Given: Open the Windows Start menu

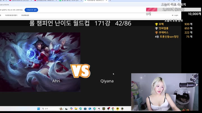Looking at the screenshot, I should click(38, 109).
